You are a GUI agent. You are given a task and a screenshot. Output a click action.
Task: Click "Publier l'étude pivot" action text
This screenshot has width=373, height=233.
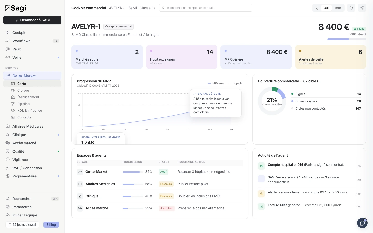pos(193,184)
